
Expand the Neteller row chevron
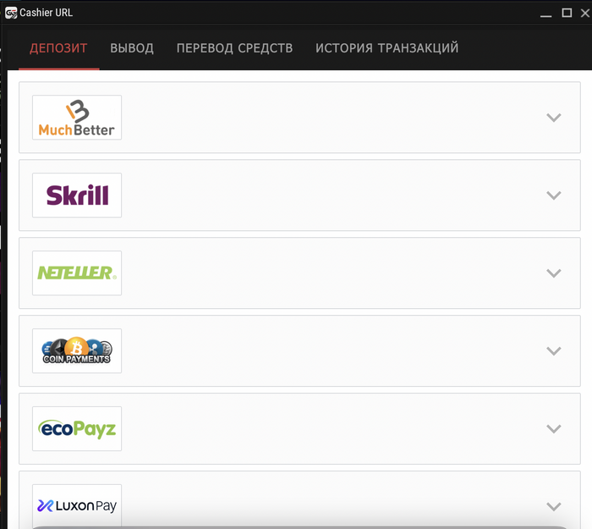553,273
